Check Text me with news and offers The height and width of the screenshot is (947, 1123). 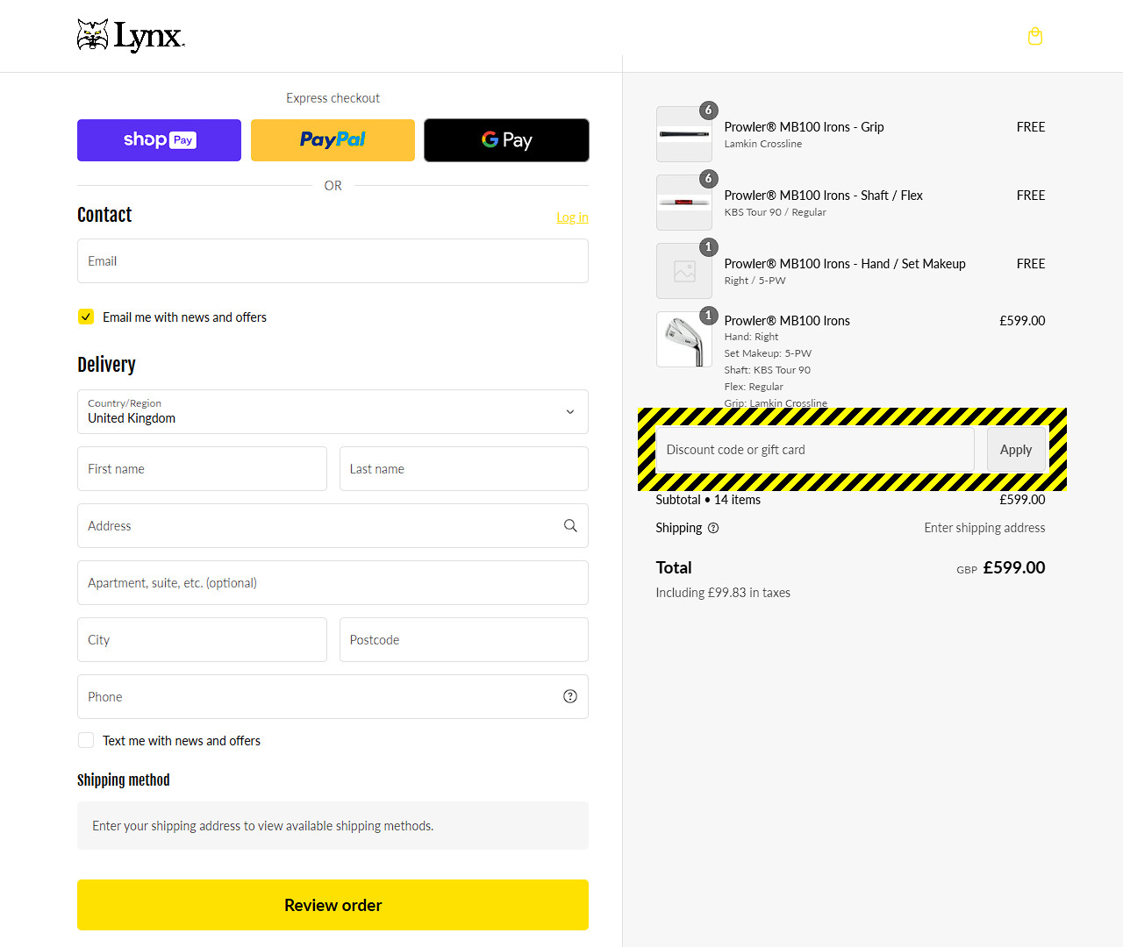pos(86,740)
